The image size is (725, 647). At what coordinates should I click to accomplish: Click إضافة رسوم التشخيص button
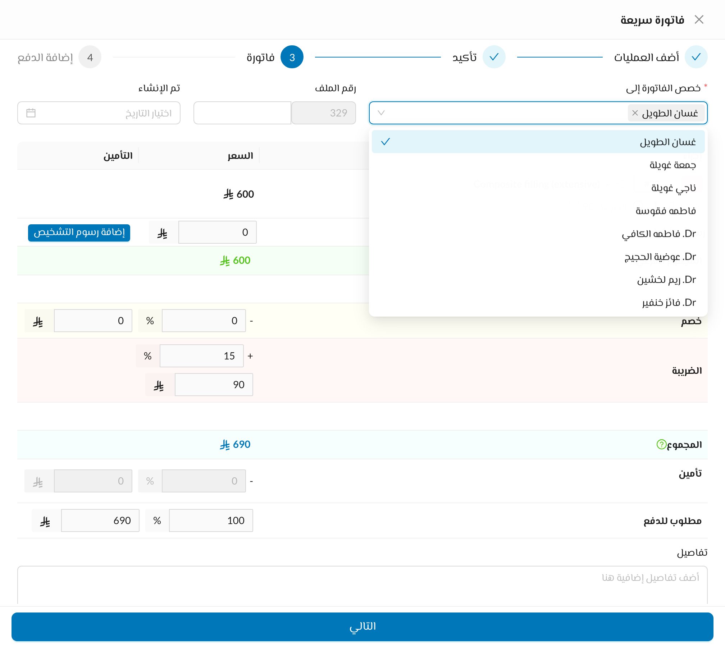(x=79, y=233)
